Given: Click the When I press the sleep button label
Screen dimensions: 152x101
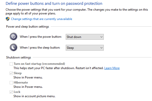Looking at the screenshot, I should click(x=40, y=48).
